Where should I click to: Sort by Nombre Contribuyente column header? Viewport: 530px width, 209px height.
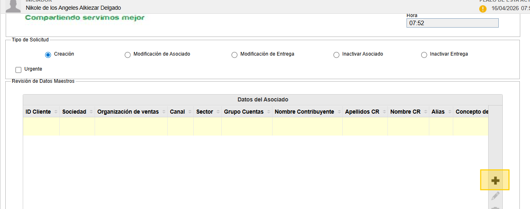(304, 112)
